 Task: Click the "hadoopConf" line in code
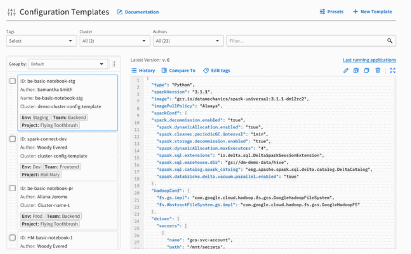click(171, 190)
